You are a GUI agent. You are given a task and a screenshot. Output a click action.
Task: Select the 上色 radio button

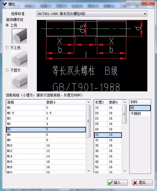point(7,25)
